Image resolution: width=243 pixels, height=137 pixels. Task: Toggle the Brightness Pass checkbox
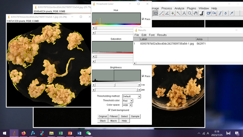click(143, 76)
